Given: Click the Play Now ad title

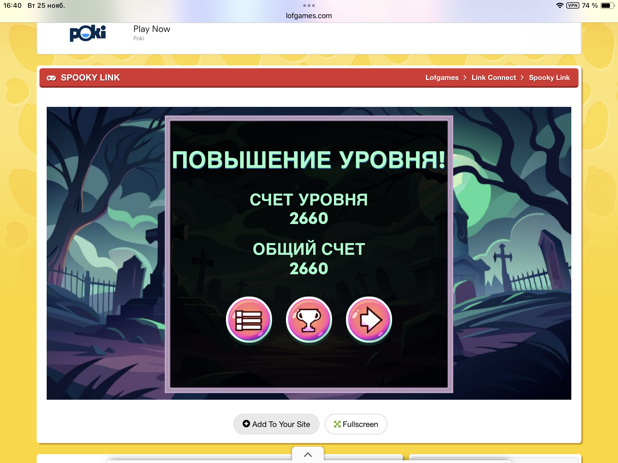Looking at the screenshot, I should (152, 29).
